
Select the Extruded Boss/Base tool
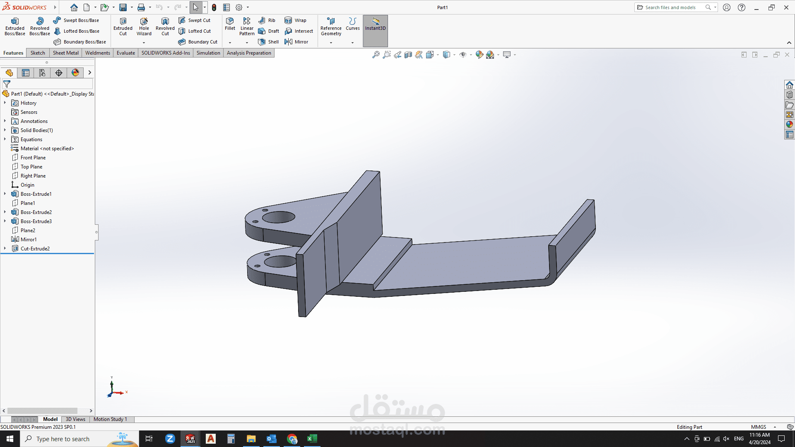click(15, 26)
